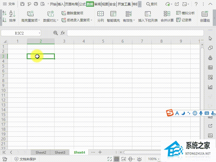Open the more options vertical dots
The image size is (216, 162).
coord(203,4)
